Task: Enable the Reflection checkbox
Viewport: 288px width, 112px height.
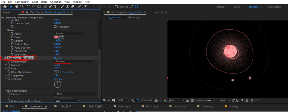Action: [x=55, y=26]
